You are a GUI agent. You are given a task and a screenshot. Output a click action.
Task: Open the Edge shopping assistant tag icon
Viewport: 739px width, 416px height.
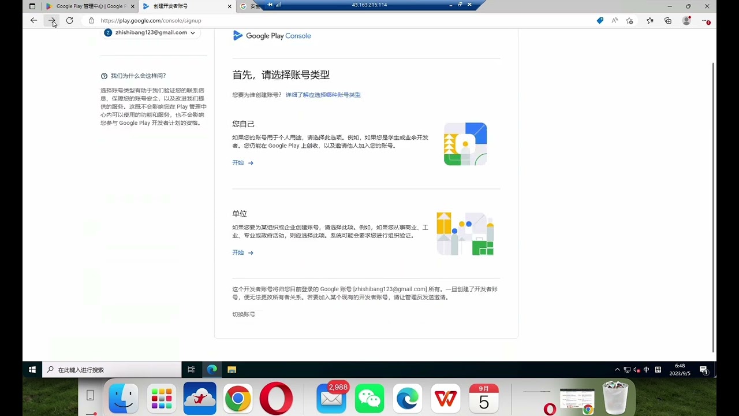pos(599,20)
